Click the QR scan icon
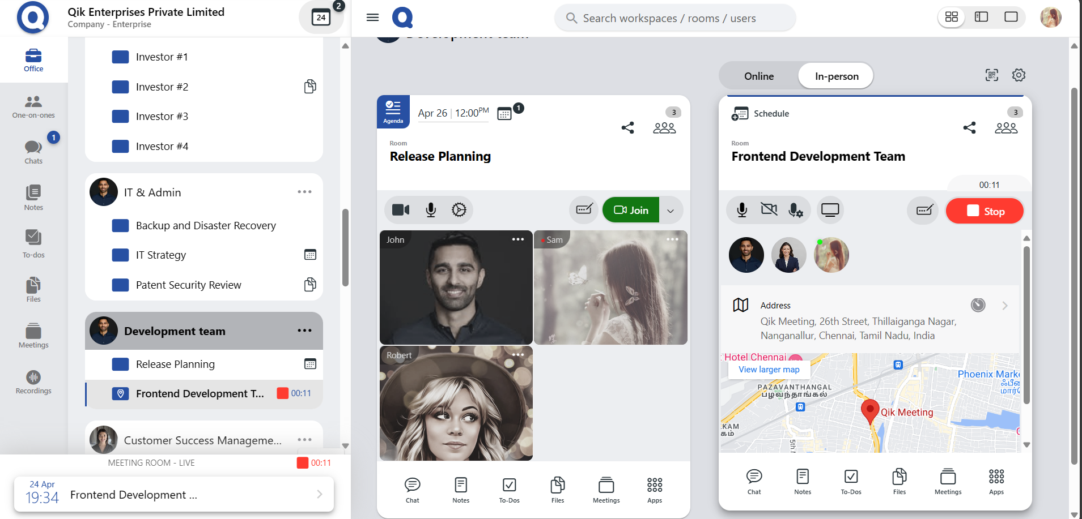Image resolution: width=1082 pixels, height=519 pixels. [x=991, y=75]
